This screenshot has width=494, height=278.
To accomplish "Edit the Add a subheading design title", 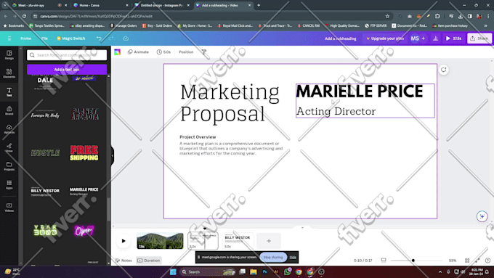I will pyautogui.click(x=340, y=38).
